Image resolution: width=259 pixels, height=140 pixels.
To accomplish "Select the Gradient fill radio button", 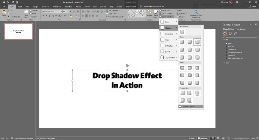I will coord(227,49).
